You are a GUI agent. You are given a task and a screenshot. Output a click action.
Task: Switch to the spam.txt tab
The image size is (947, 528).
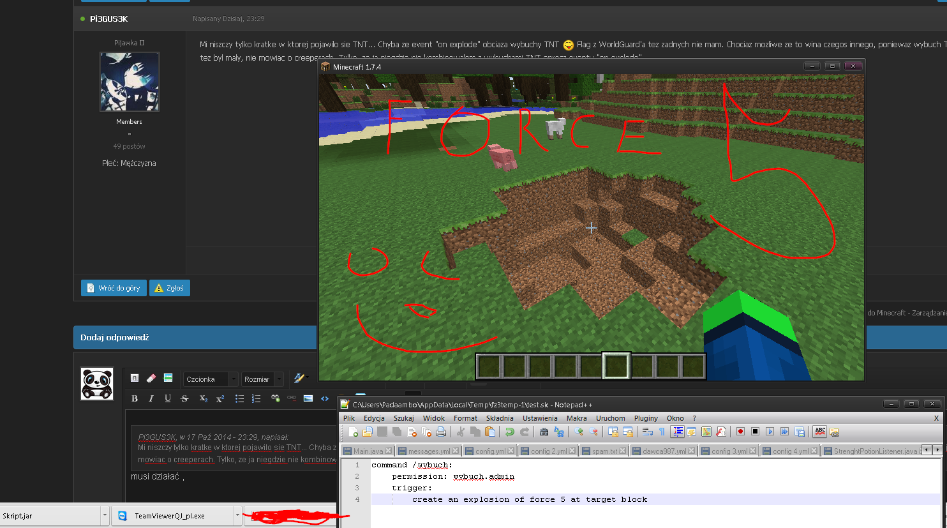[x=604, y=451]
